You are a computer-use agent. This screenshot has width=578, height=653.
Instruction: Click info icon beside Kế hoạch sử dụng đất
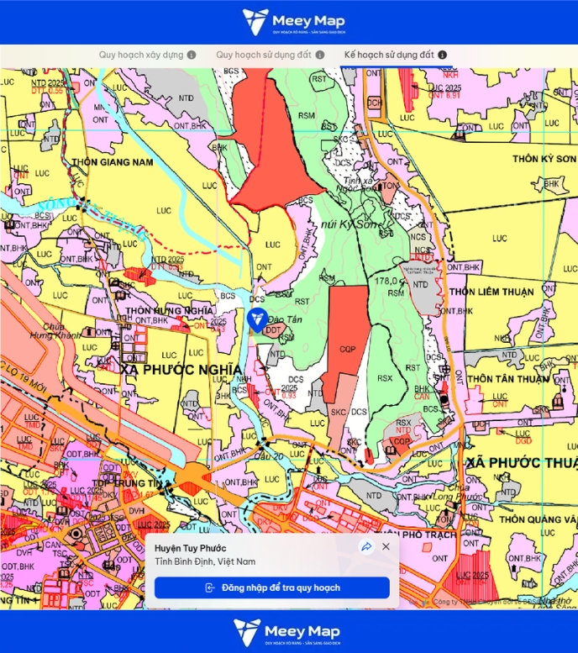pyautogui.click(x=442, y=55)
